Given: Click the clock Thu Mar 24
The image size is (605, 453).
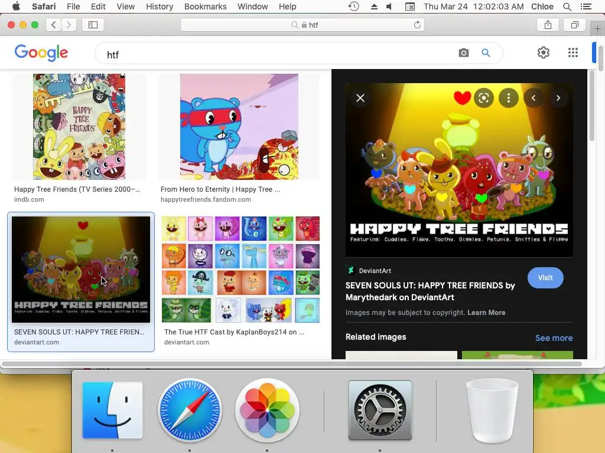Looking at the screenshot, I should 473,6.
